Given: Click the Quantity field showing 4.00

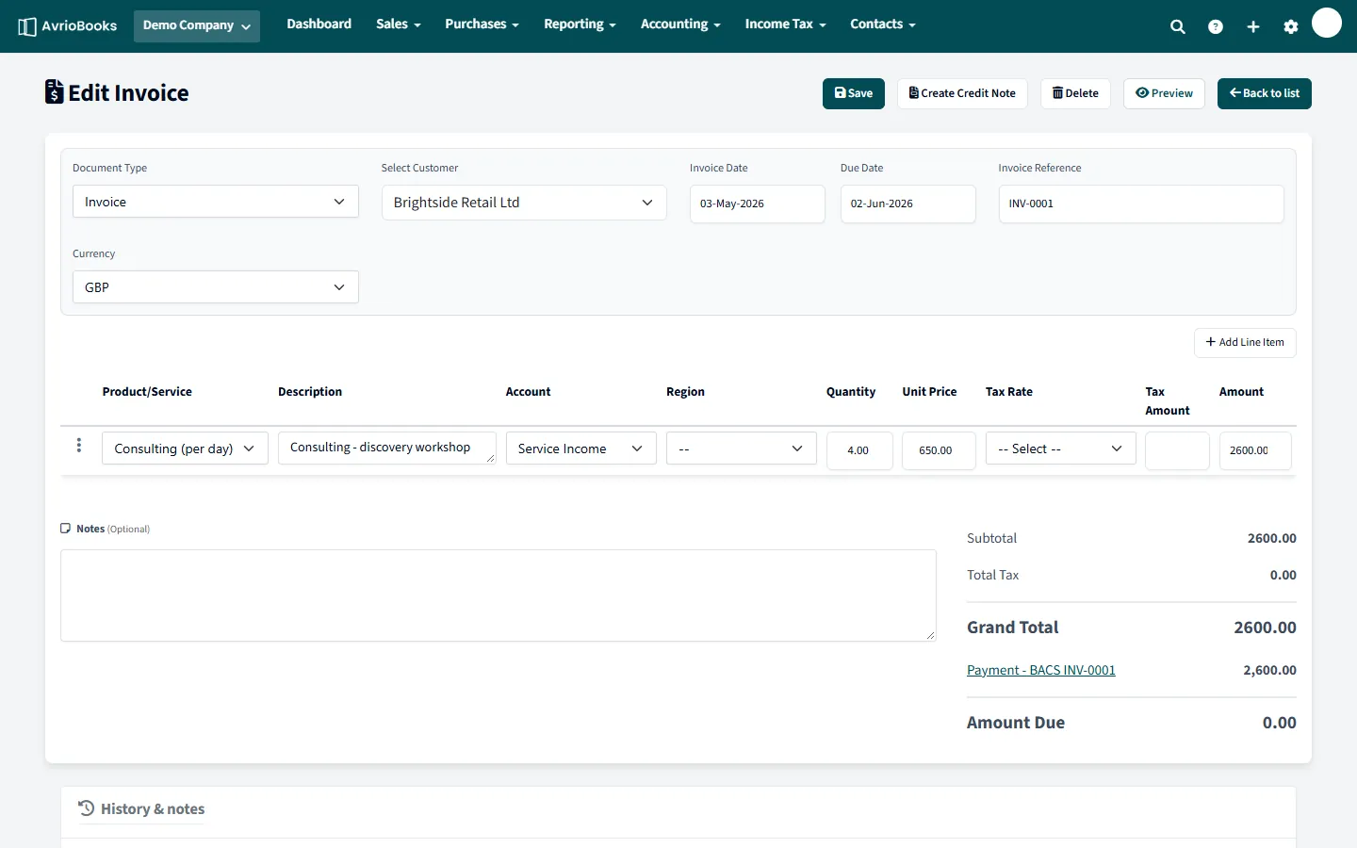Looking at the screenshot, I should tap(859, 450).
